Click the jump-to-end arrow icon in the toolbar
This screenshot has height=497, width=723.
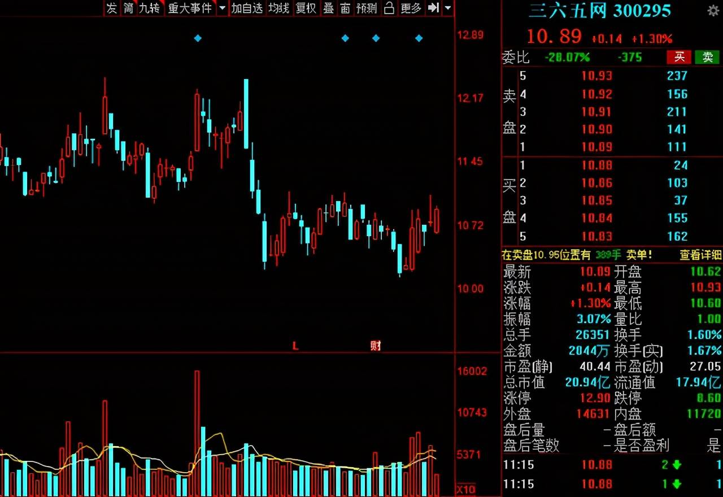(433, 8)
